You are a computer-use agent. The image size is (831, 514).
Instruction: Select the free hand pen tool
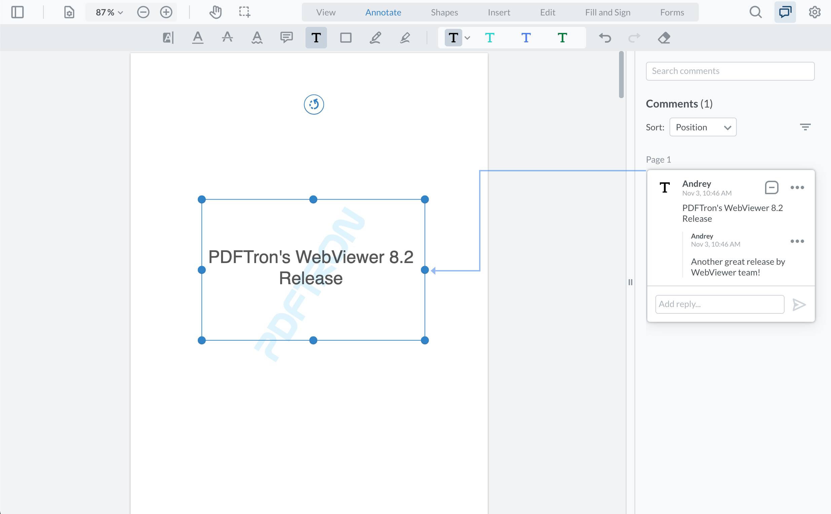point(375,37)
